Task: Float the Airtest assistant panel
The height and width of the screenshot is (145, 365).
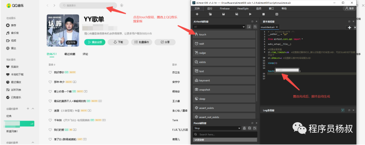Action: [252, 21]
